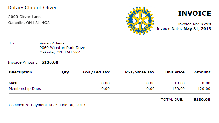219x123 pixels.
Task: Click the total due value $130.00
Action: (x=202, y=100)
